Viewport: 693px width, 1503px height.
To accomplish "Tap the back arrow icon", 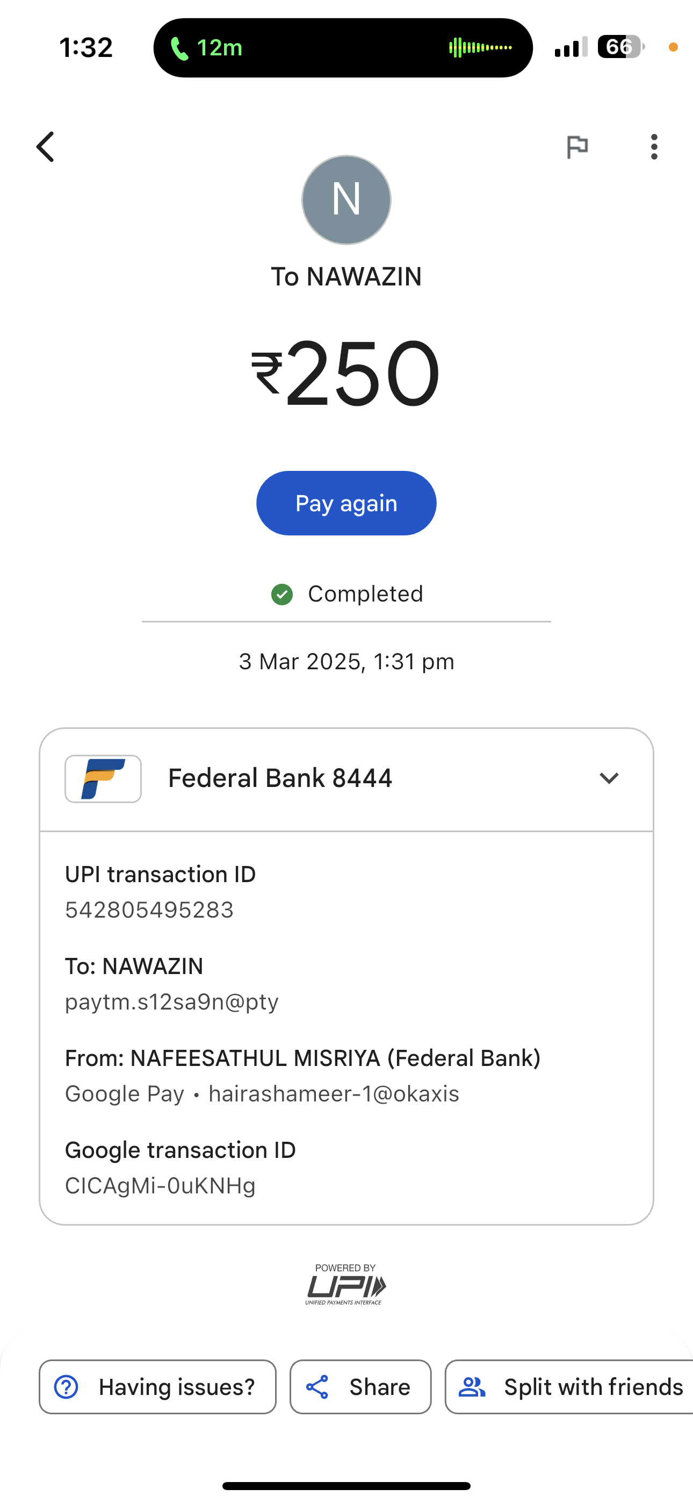I will tap(46, 146).
